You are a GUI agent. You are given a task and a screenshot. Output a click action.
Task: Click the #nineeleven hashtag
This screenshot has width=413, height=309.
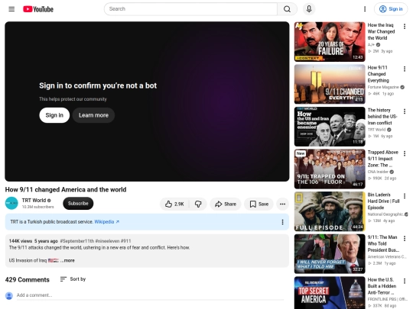tap(107, 241)
